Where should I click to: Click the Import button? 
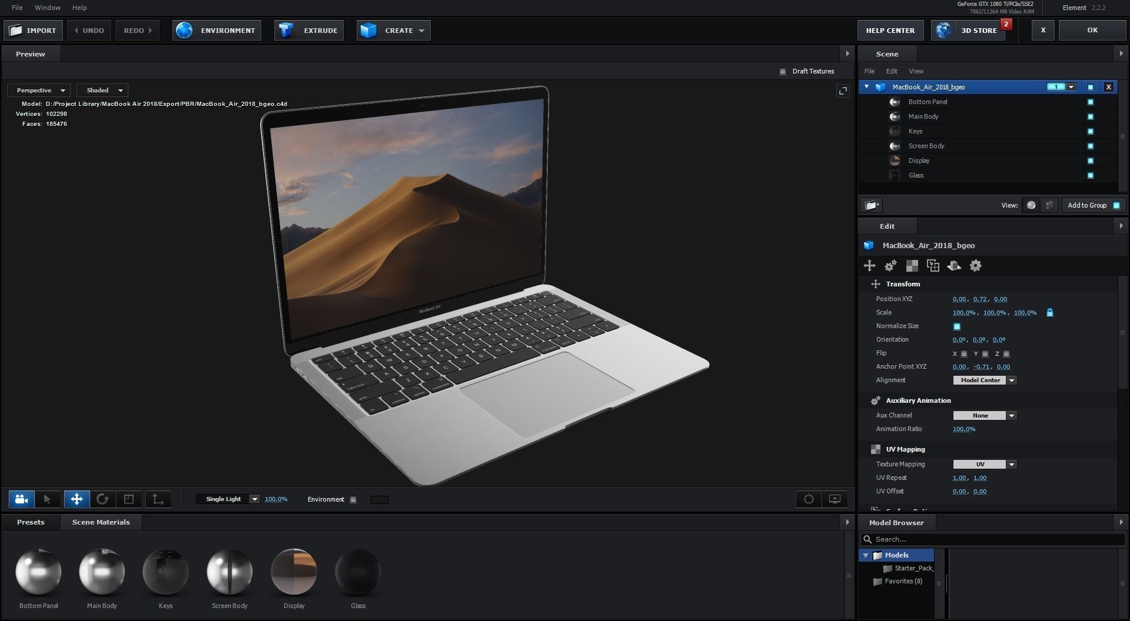[x=33, y=31]
